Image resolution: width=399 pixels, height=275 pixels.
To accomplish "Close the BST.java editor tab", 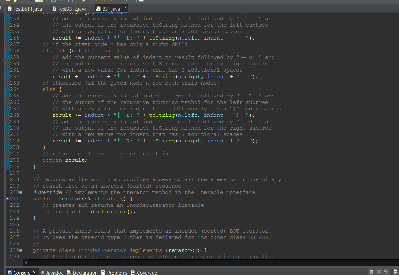I will click(125, 9).
